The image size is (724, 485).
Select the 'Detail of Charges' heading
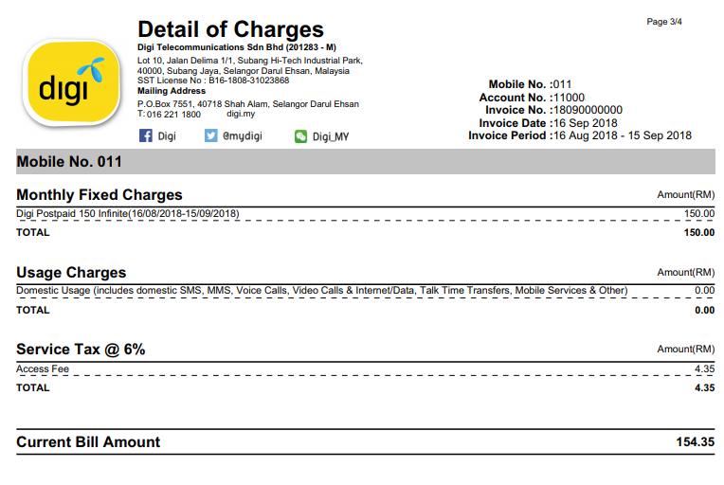pyautogui.click(x=231, y=29)
